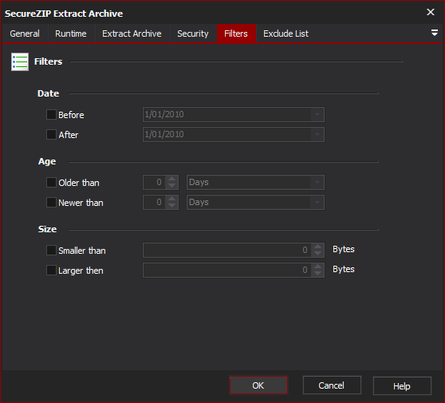The image size is (445, 403).
Task: Click the Cancel button
Action: (332, 385)
